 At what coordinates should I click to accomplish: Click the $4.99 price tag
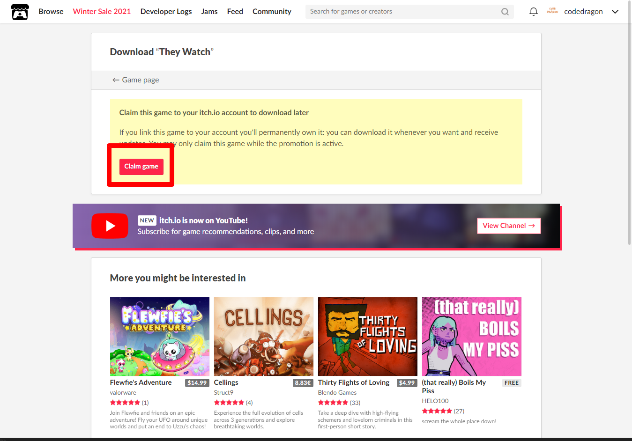click(407, 383)
